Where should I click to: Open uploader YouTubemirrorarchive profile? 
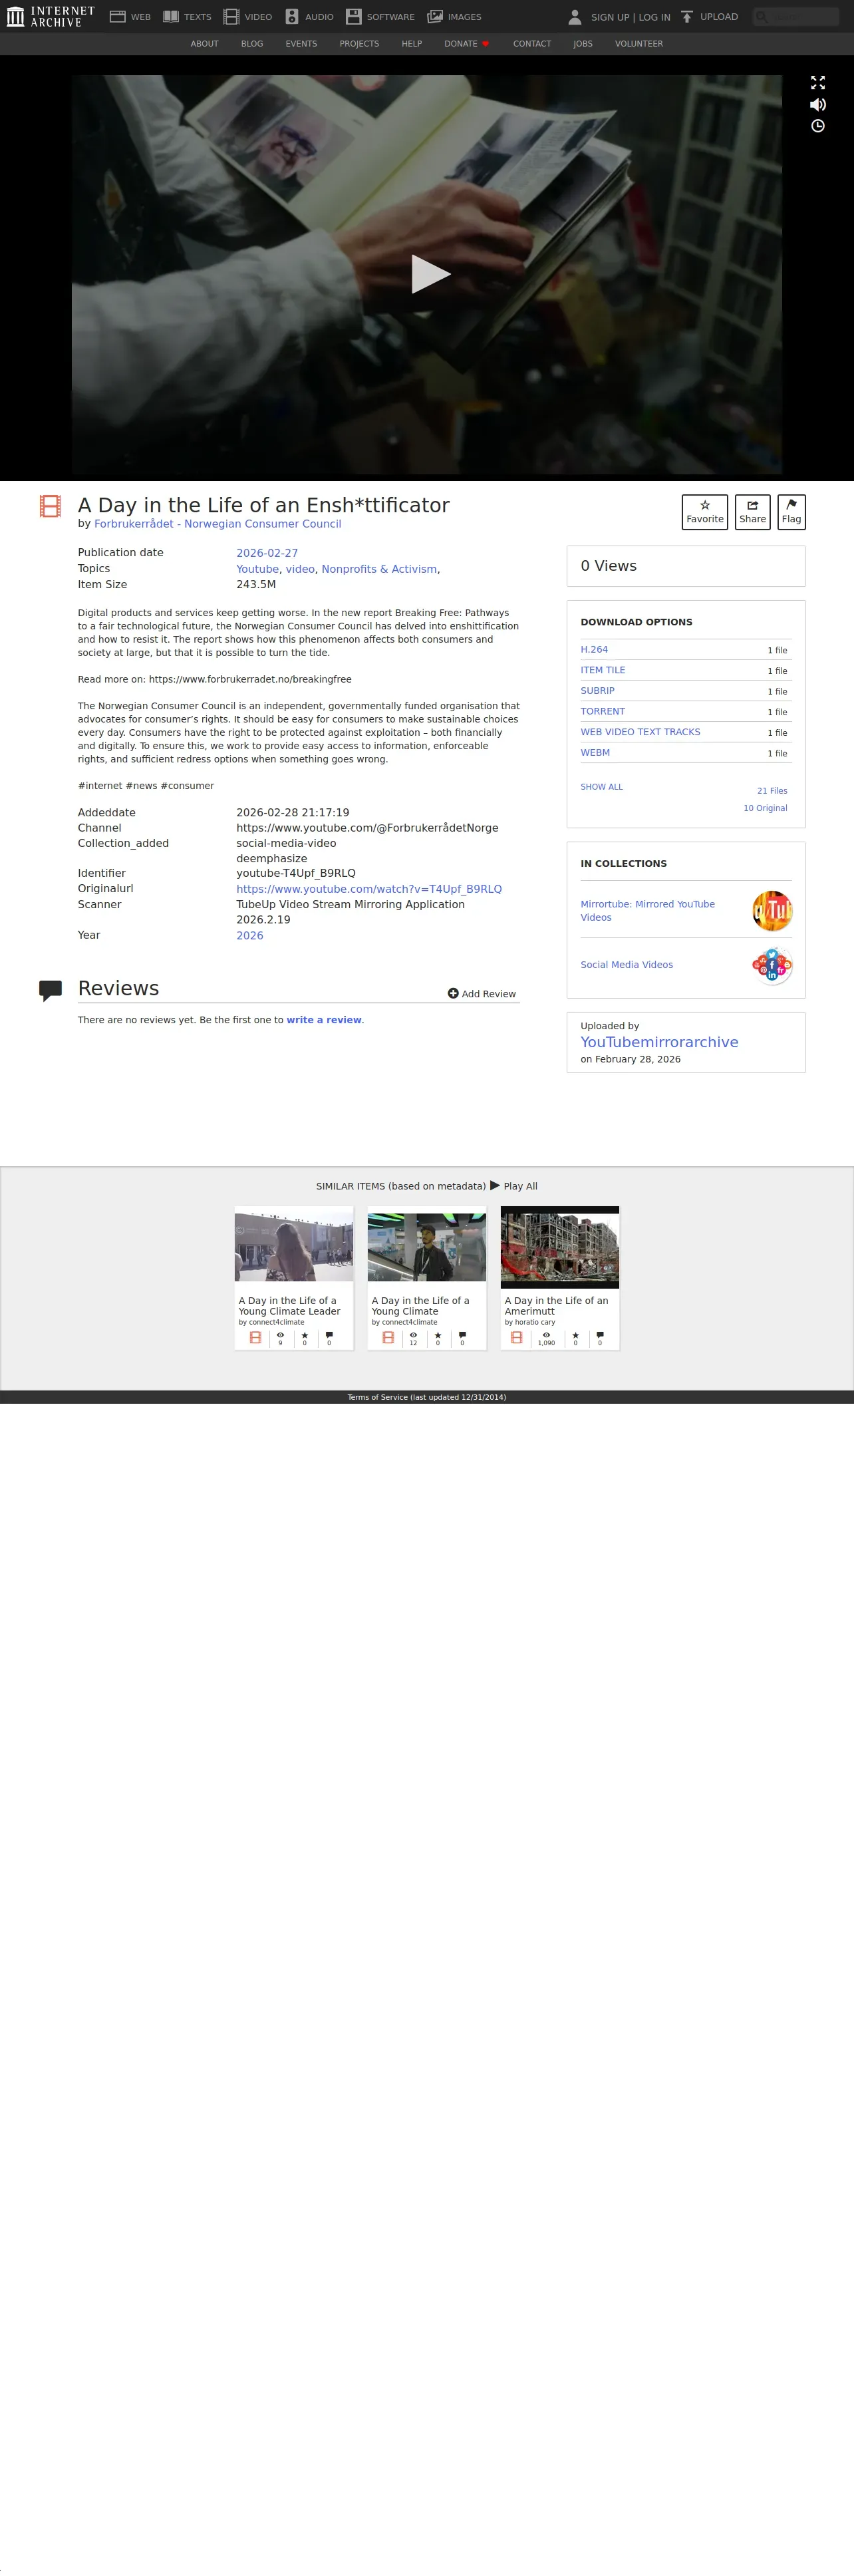660,1042
